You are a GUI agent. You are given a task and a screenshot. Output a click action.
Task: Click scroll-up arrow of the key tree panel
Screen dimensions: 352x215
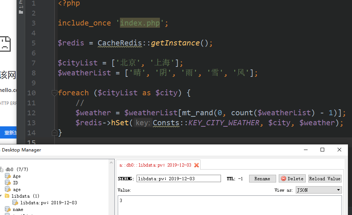[111, 163]
